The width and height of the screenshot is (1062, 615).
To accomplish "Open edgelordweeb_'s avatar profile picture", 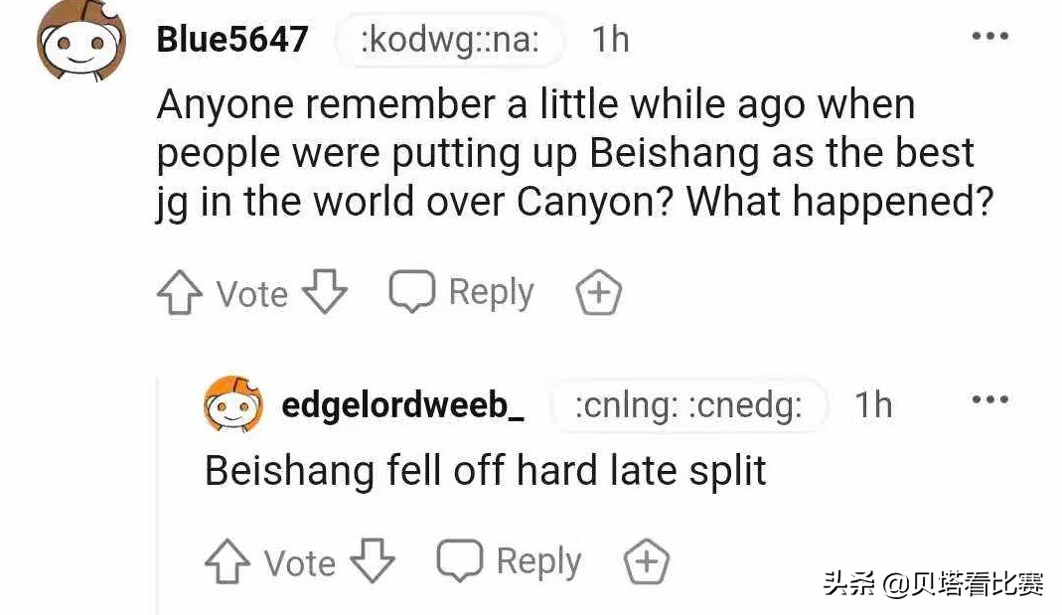I will (233, 404).
